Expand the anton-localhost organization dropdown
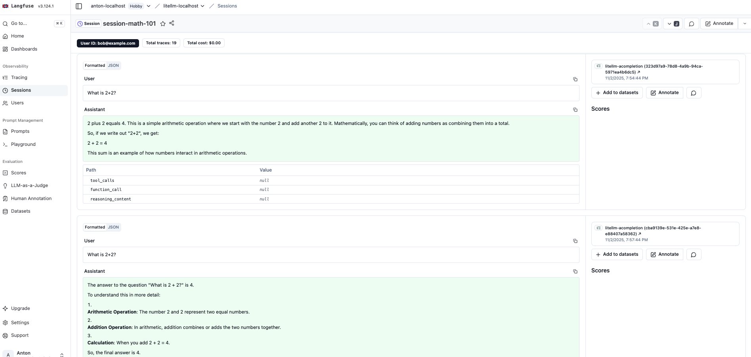The width and height of the screenshot is (751, 357). pyautogui.click(x=149, y=6)
